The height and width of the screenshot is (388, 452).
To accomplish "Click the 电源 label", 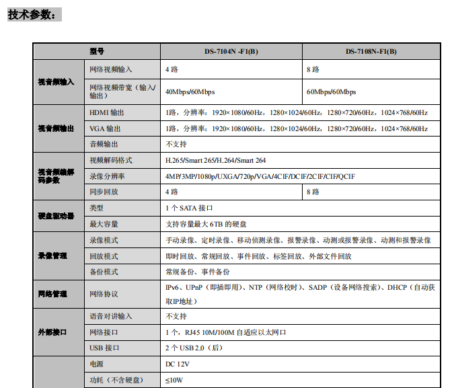I will (96, 364).
